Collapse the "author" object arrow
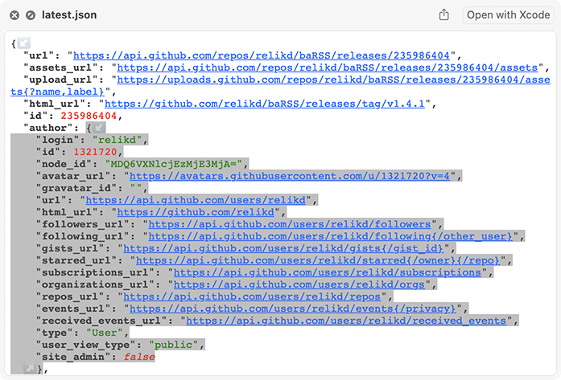The width and height of the screenshot is (561, 380). pos(97,128)
